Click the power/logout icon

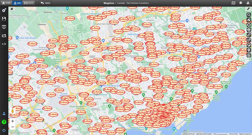4,130
